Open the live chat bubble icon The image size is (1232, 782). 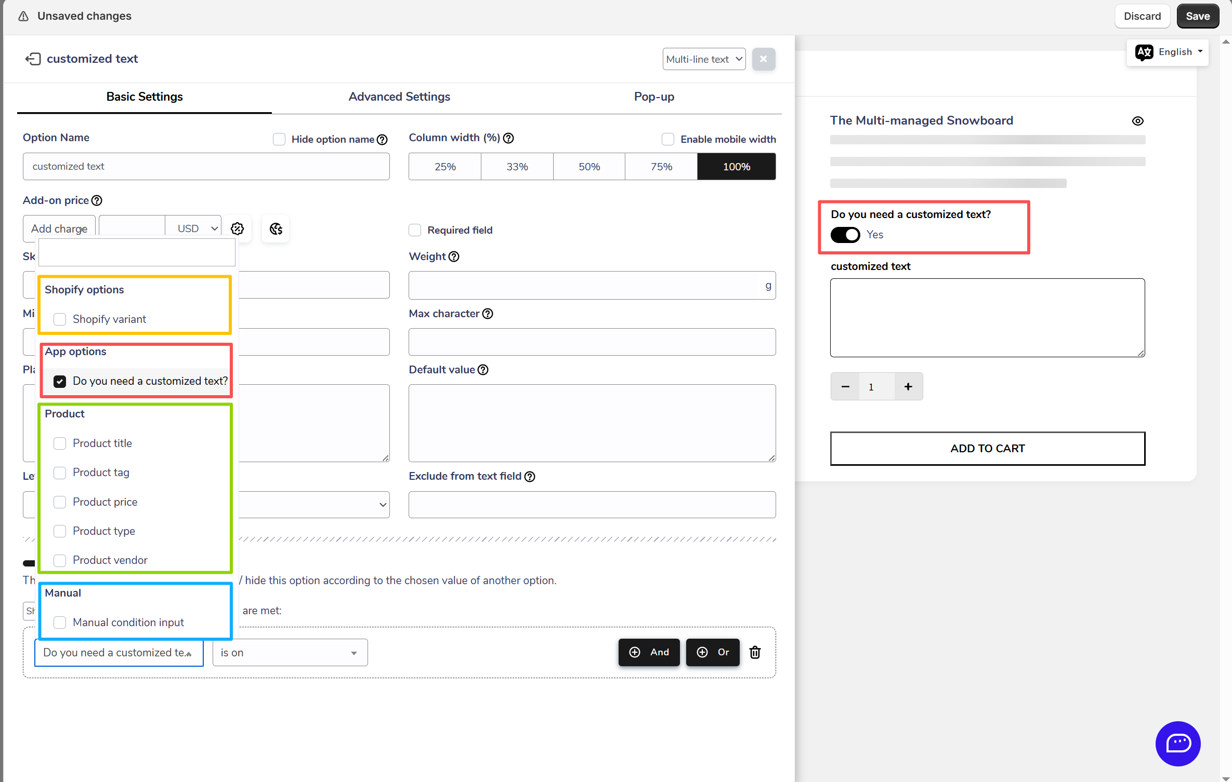pyautogui.click(x=1177, y=743)
